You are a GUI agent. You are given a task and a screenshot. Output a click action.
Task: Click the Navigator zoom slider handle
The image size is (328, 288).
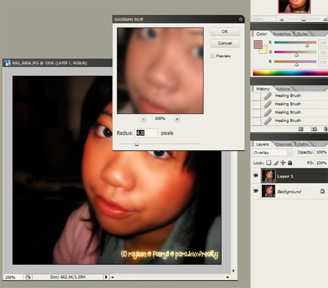click(304, 19)
